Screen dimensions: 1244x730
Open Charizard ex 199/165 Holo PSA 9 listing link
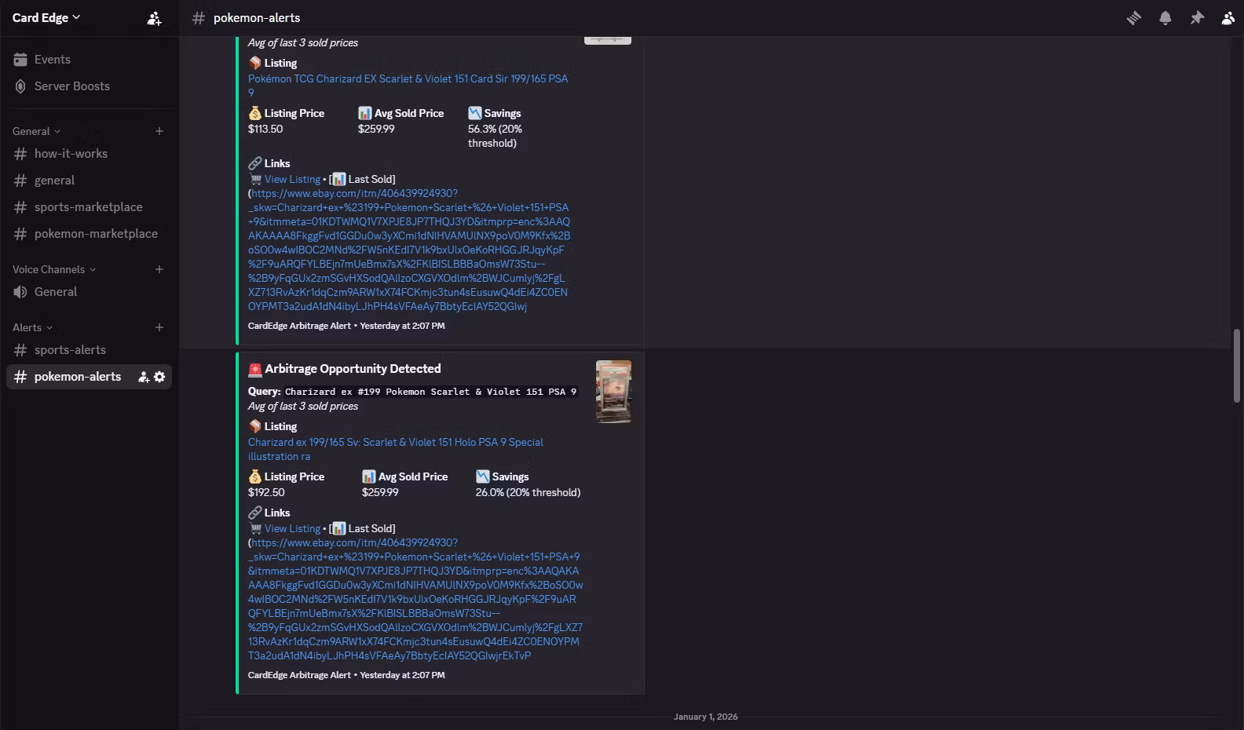396,449
